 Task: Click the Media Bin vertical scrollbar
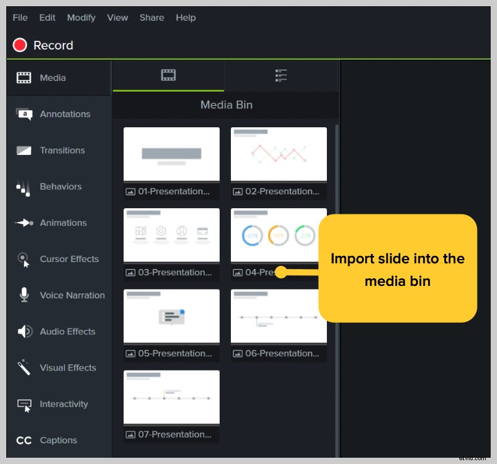point(337,291)
